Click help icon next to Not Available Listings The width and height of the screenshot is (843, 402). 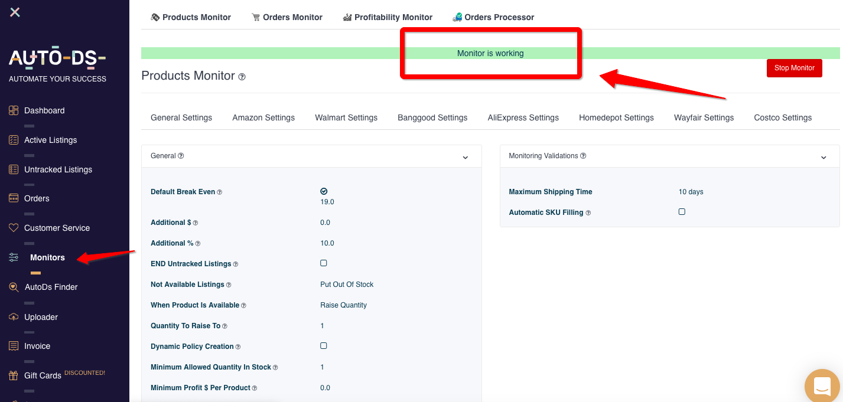tap(229, 285)
